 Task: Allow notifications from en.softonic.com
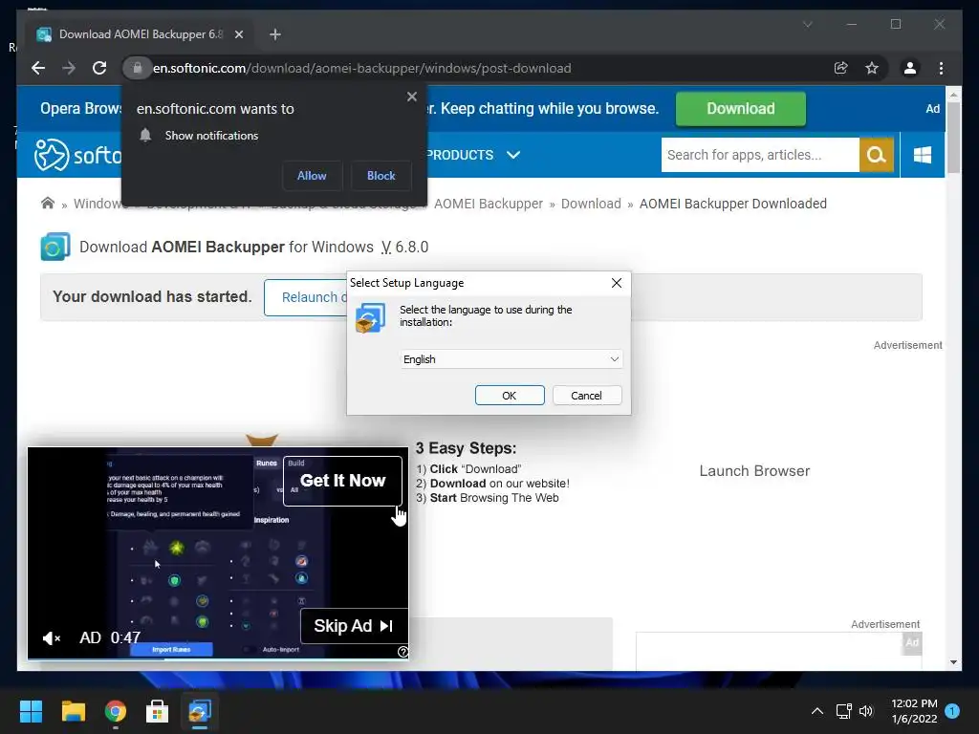coord(312,176)
